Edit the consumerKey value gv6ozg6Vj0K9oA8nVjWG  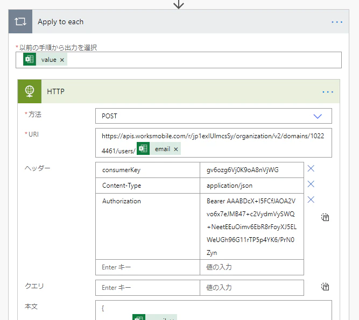[252, 170]
